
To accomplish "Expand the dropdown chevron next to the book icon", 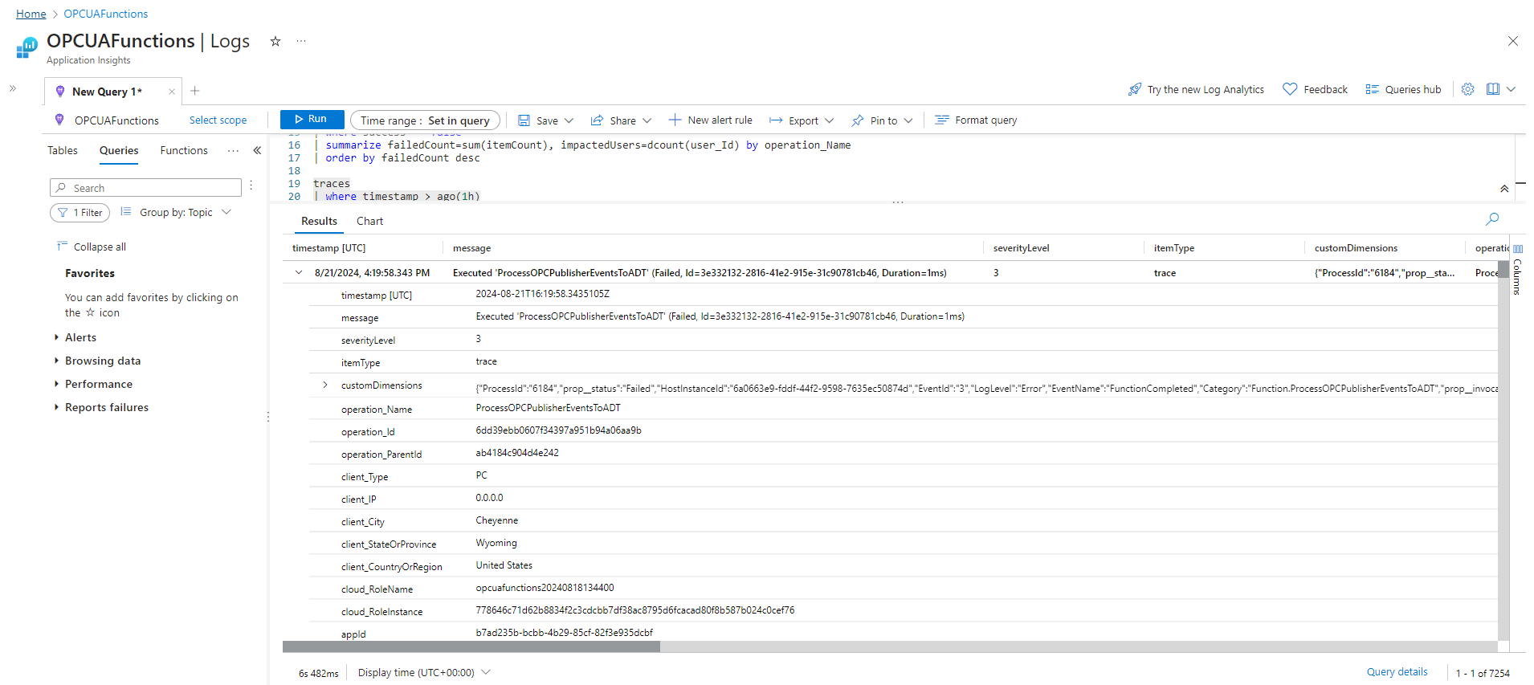I will (x=1511, y=89).
